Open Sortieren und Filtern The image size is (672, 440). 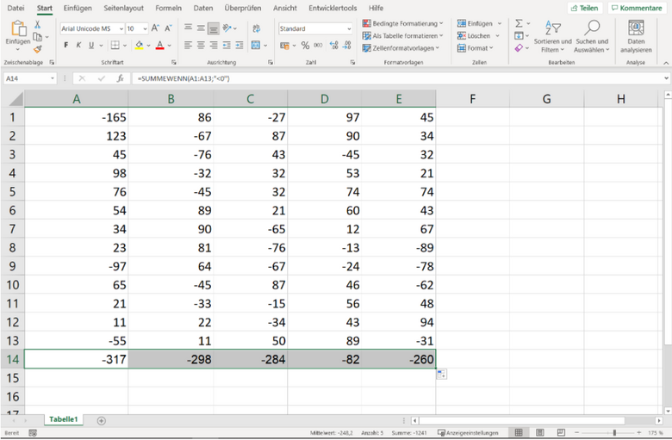pos(552,36)
